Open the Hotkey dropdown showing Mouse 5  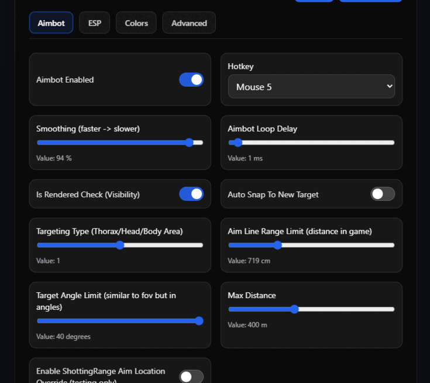pos(311,87)
